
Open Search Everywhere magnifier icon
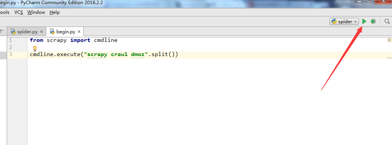[x=387, y=22]
